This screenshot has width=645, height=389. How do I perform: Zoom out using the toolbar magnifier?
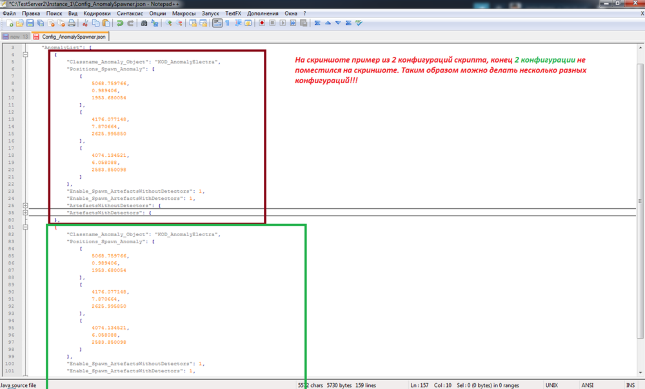pos(179,23)
